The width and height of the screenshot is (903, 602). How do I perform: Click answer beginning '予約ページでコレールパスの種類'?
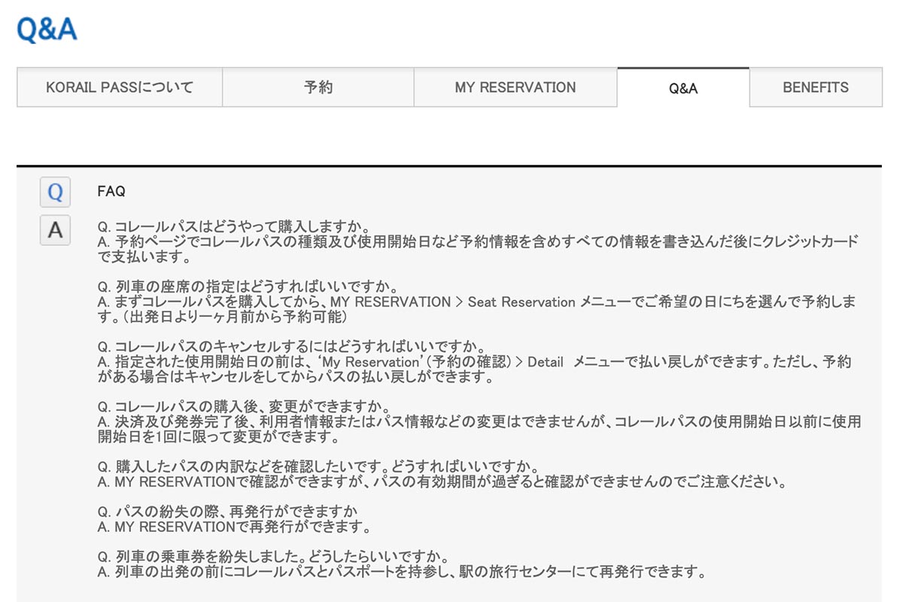[478, 249]
